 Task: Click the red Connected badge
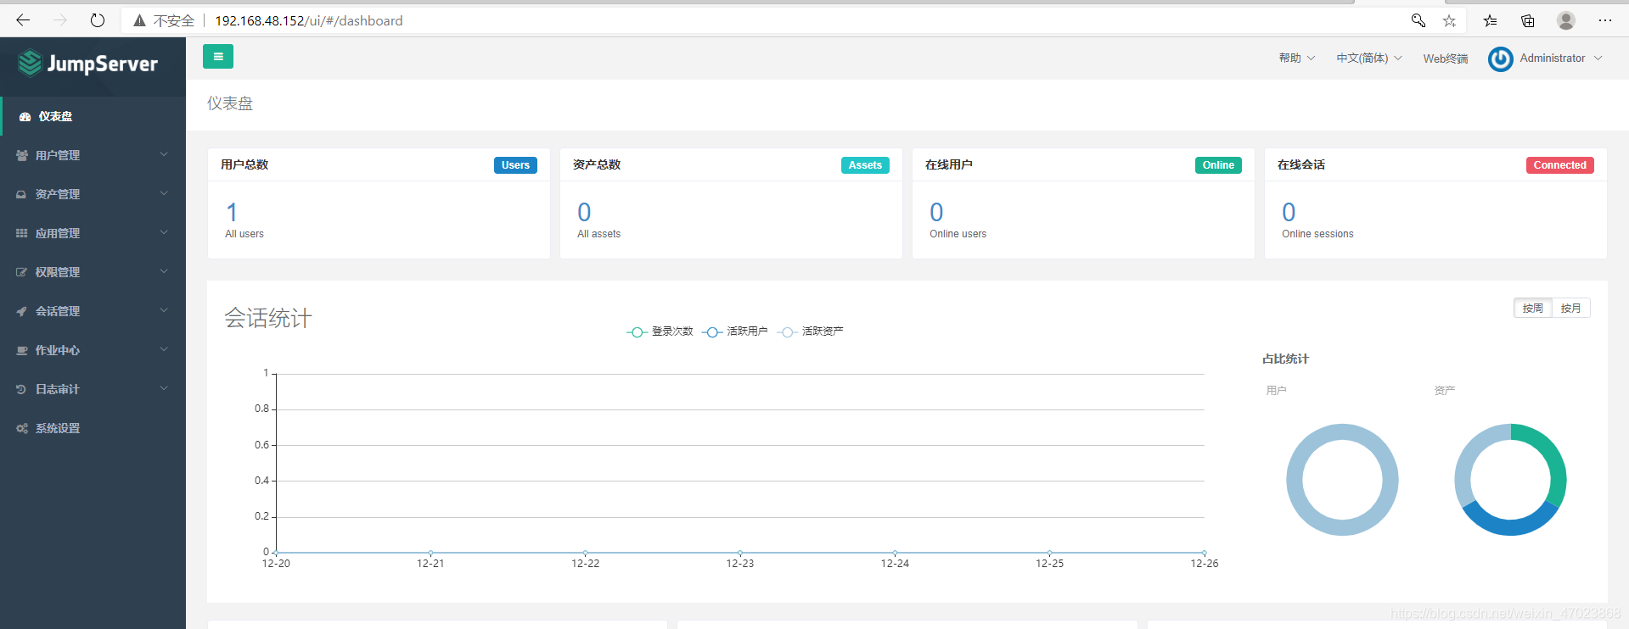point(1559,165)
